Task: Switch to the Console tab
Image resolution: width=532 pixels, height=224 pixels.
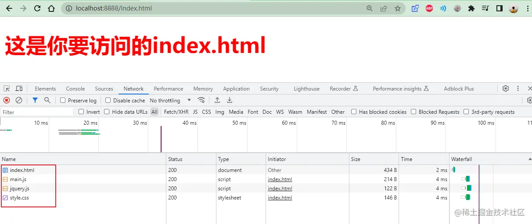Action: (75, 88)
